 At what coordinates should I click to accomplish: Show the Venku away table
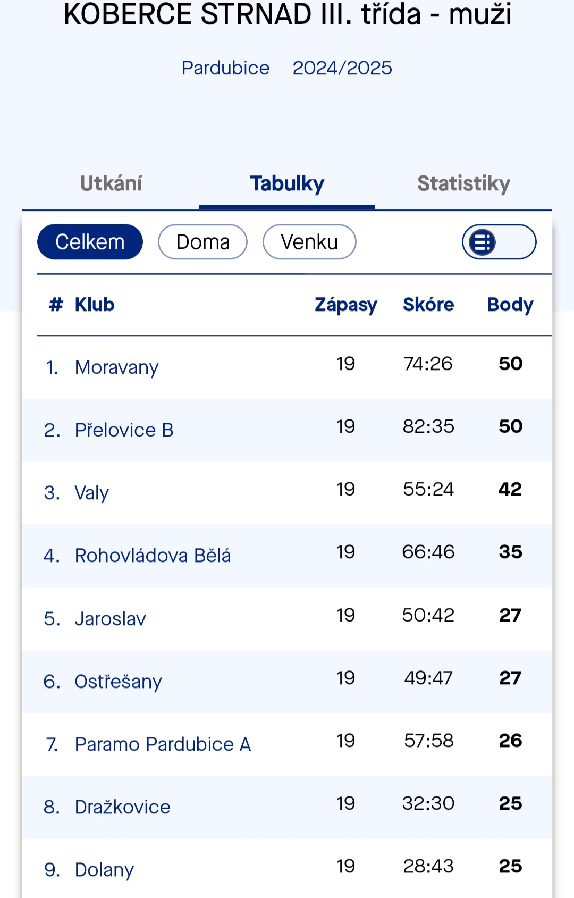click(309, 242)
